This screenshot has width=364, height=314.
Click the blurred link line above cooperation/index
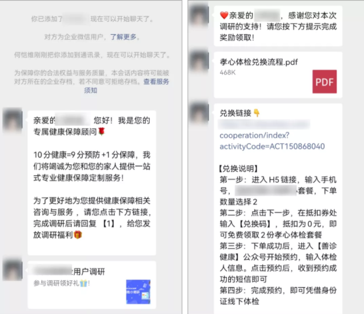264,124
